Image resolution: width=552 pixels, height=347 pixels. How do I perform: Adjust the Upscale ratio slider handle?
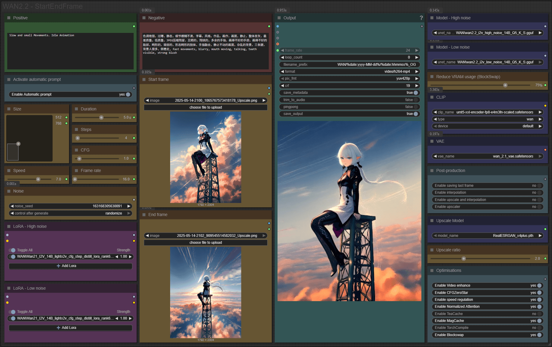464,259
